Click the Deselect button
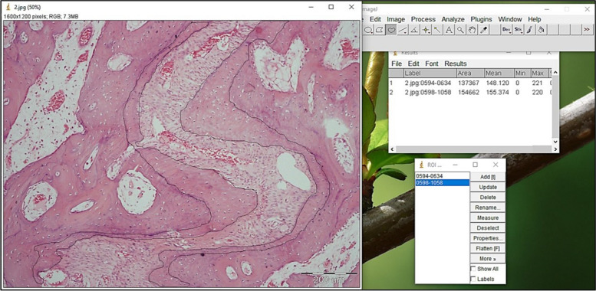 [x=488, y=228]
